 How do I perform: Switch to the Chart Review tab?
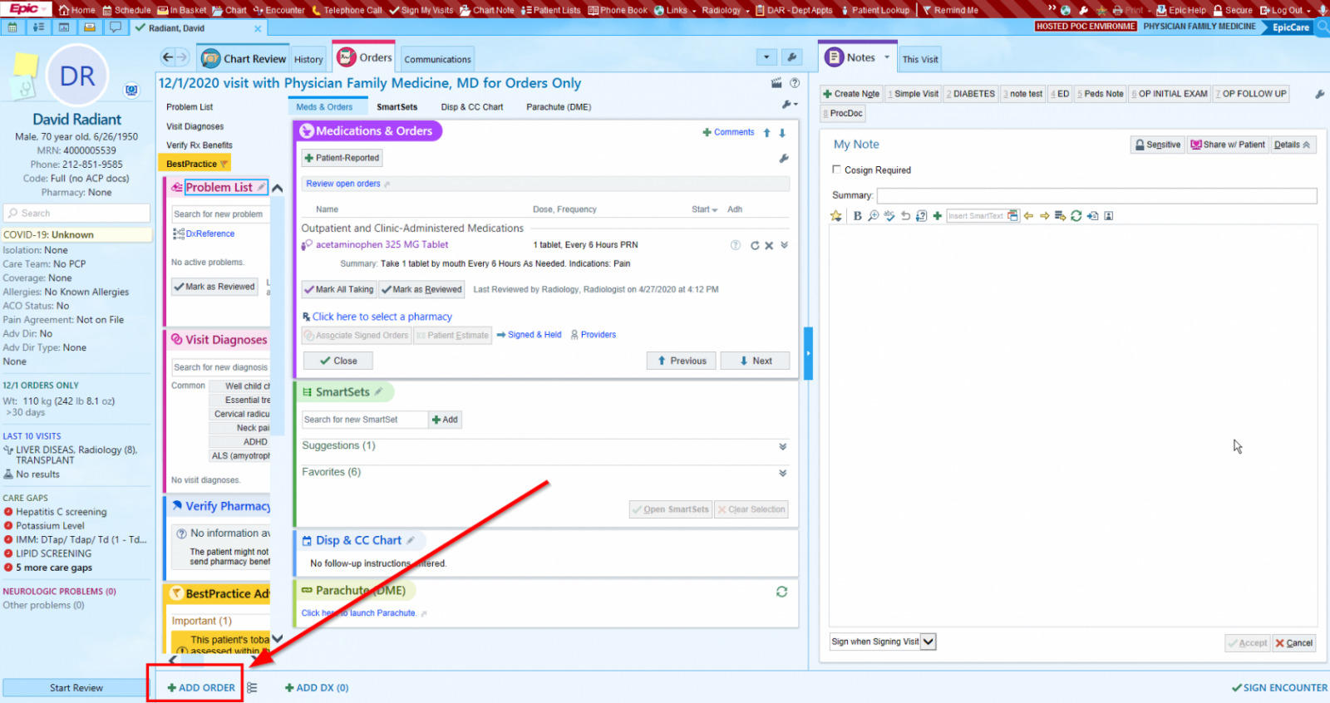point(244,59)
